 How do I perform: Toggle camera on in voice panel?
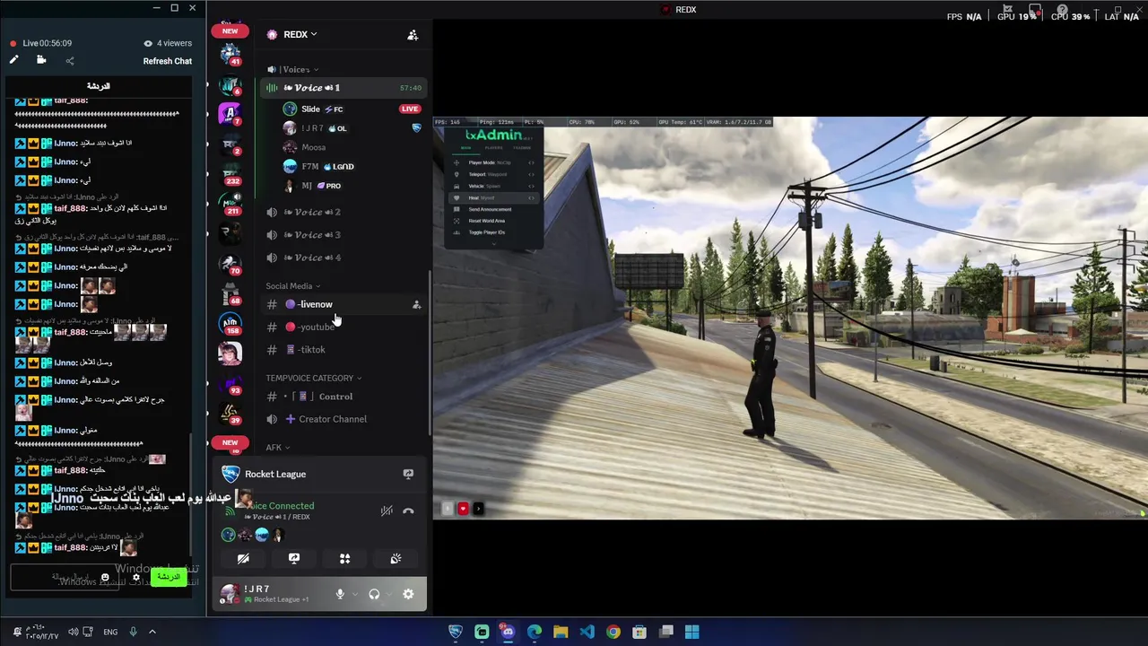(243, 558)
